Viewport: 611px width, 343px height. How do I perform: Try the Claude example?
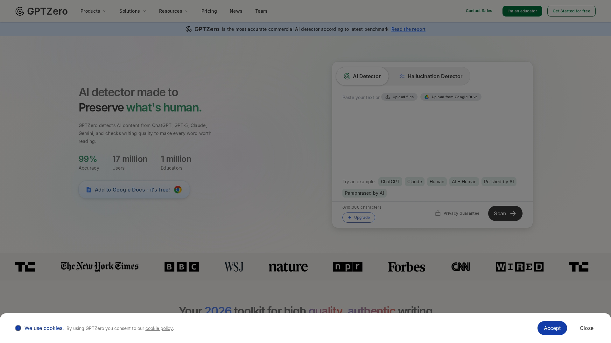414,182
